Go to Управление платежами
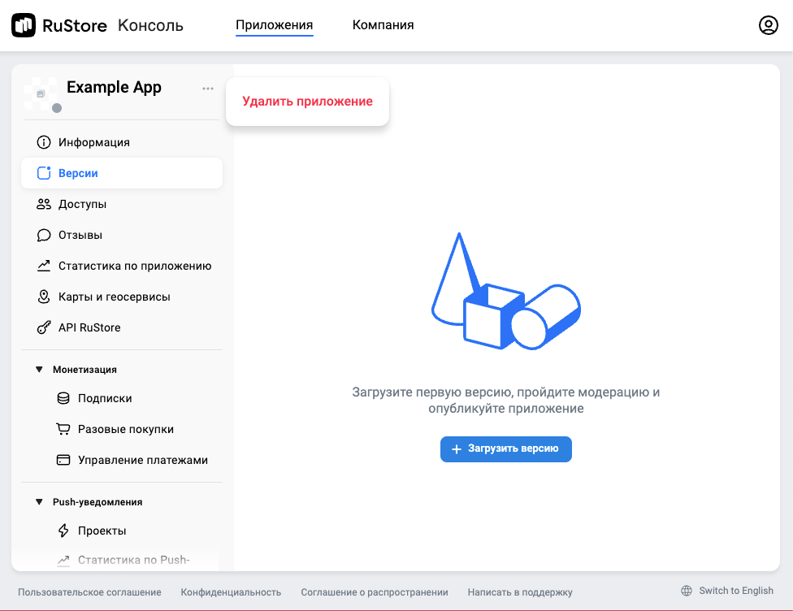This screenshot has height=611, width=793. [x=142, y=460]
